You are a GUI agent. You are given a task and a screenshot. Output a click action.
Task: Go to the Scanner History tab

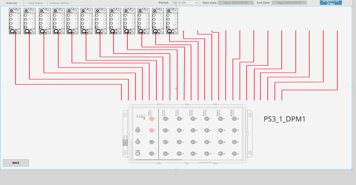[59, 3]
